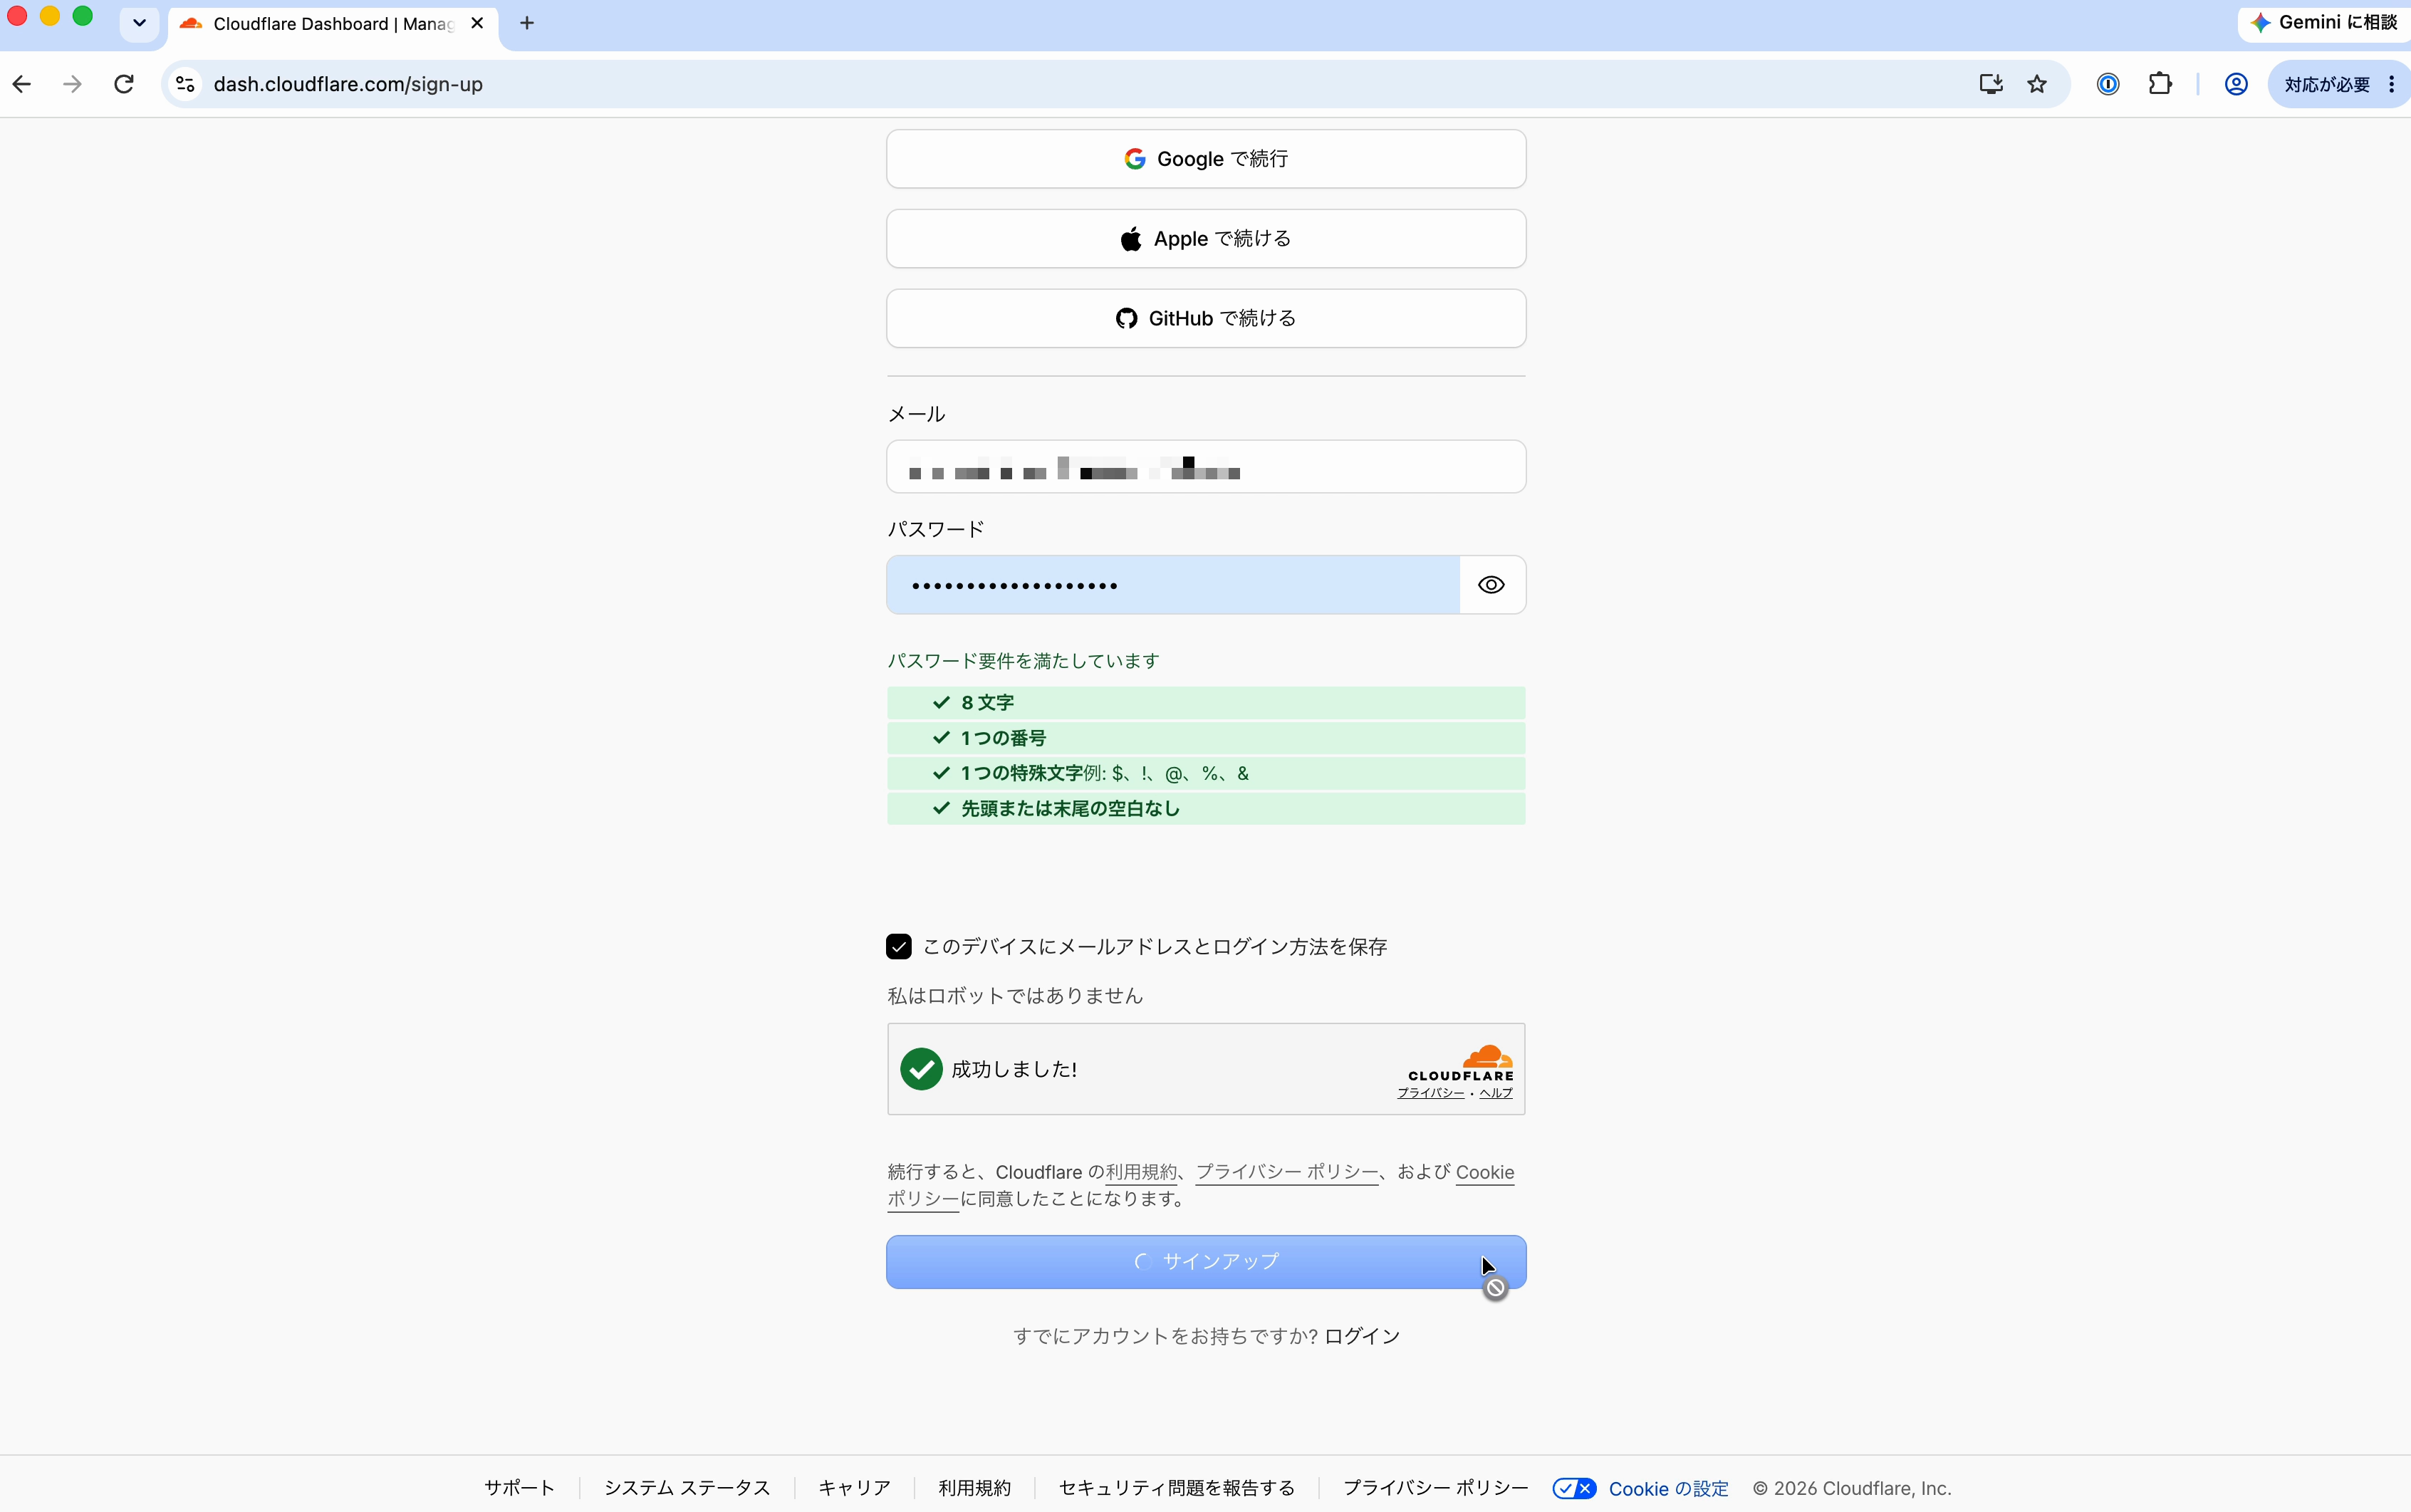Click the privacy choices toggle icon in footer

[1574, 1489]
